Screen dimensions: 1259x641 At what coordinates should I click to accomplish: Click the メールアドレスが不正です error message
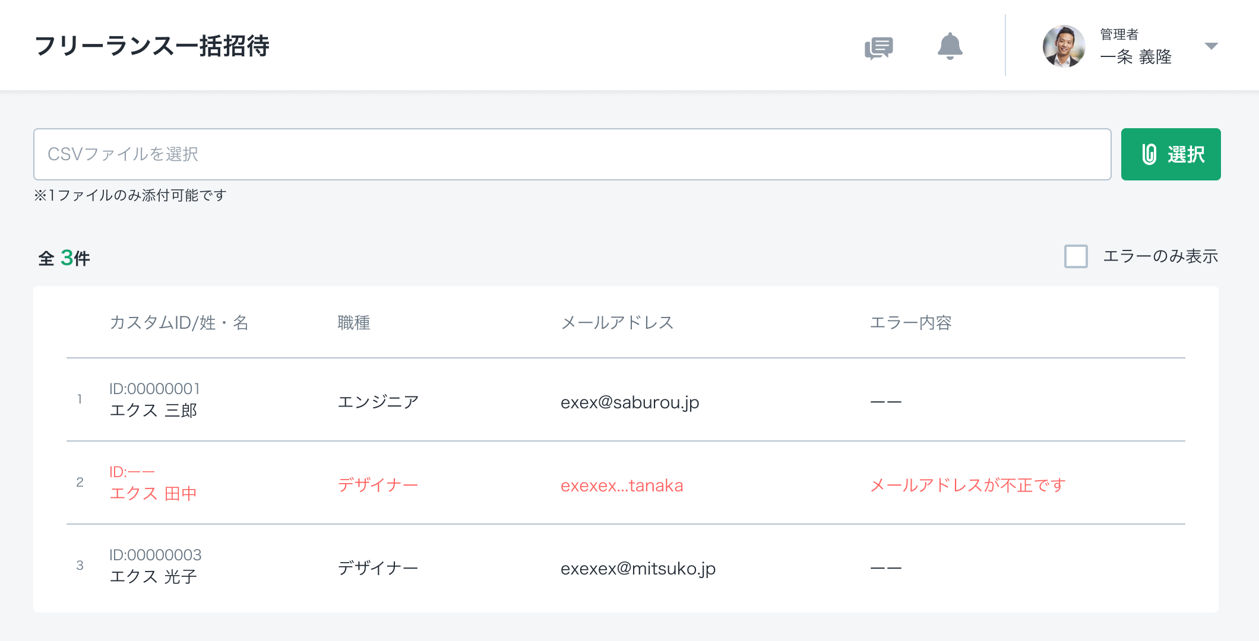tap(967, 485)
